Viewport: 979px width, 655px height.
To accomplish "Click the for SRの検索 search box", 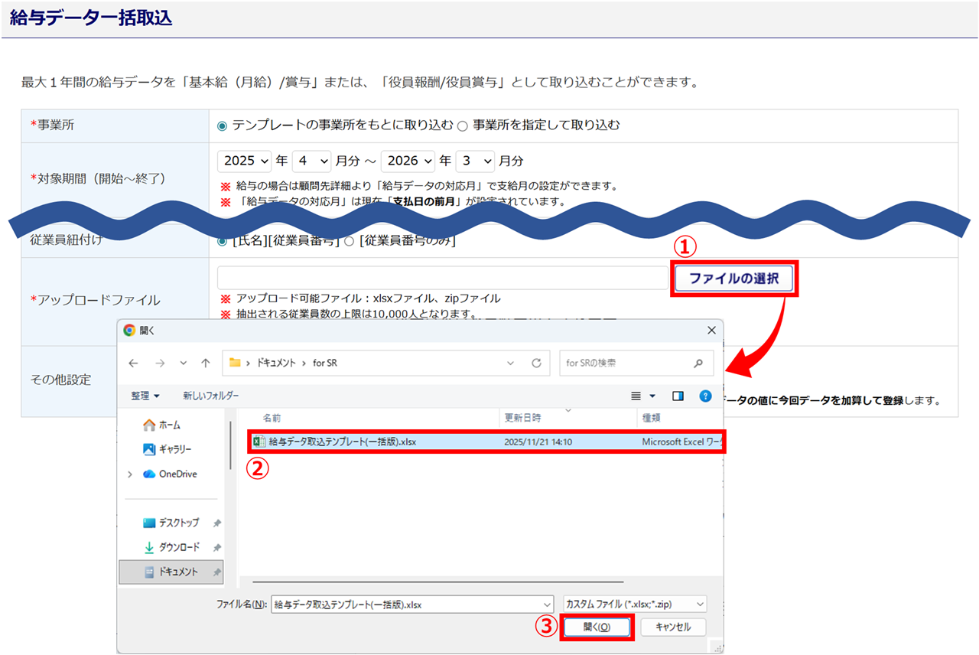I will pyautogui.click(x=636, y=363).
